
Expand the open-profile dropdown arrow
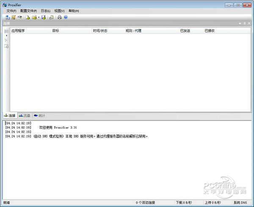tap(39, 17)
